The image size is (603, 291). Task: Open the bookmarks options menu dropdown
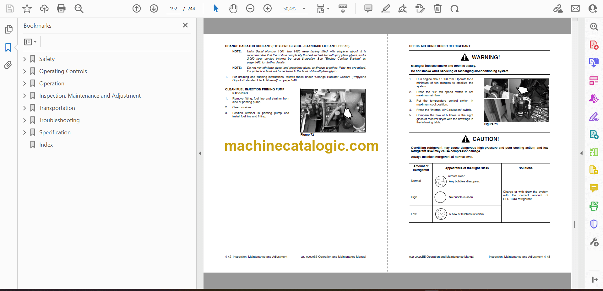pyautogui.click(x=30, y=42)
